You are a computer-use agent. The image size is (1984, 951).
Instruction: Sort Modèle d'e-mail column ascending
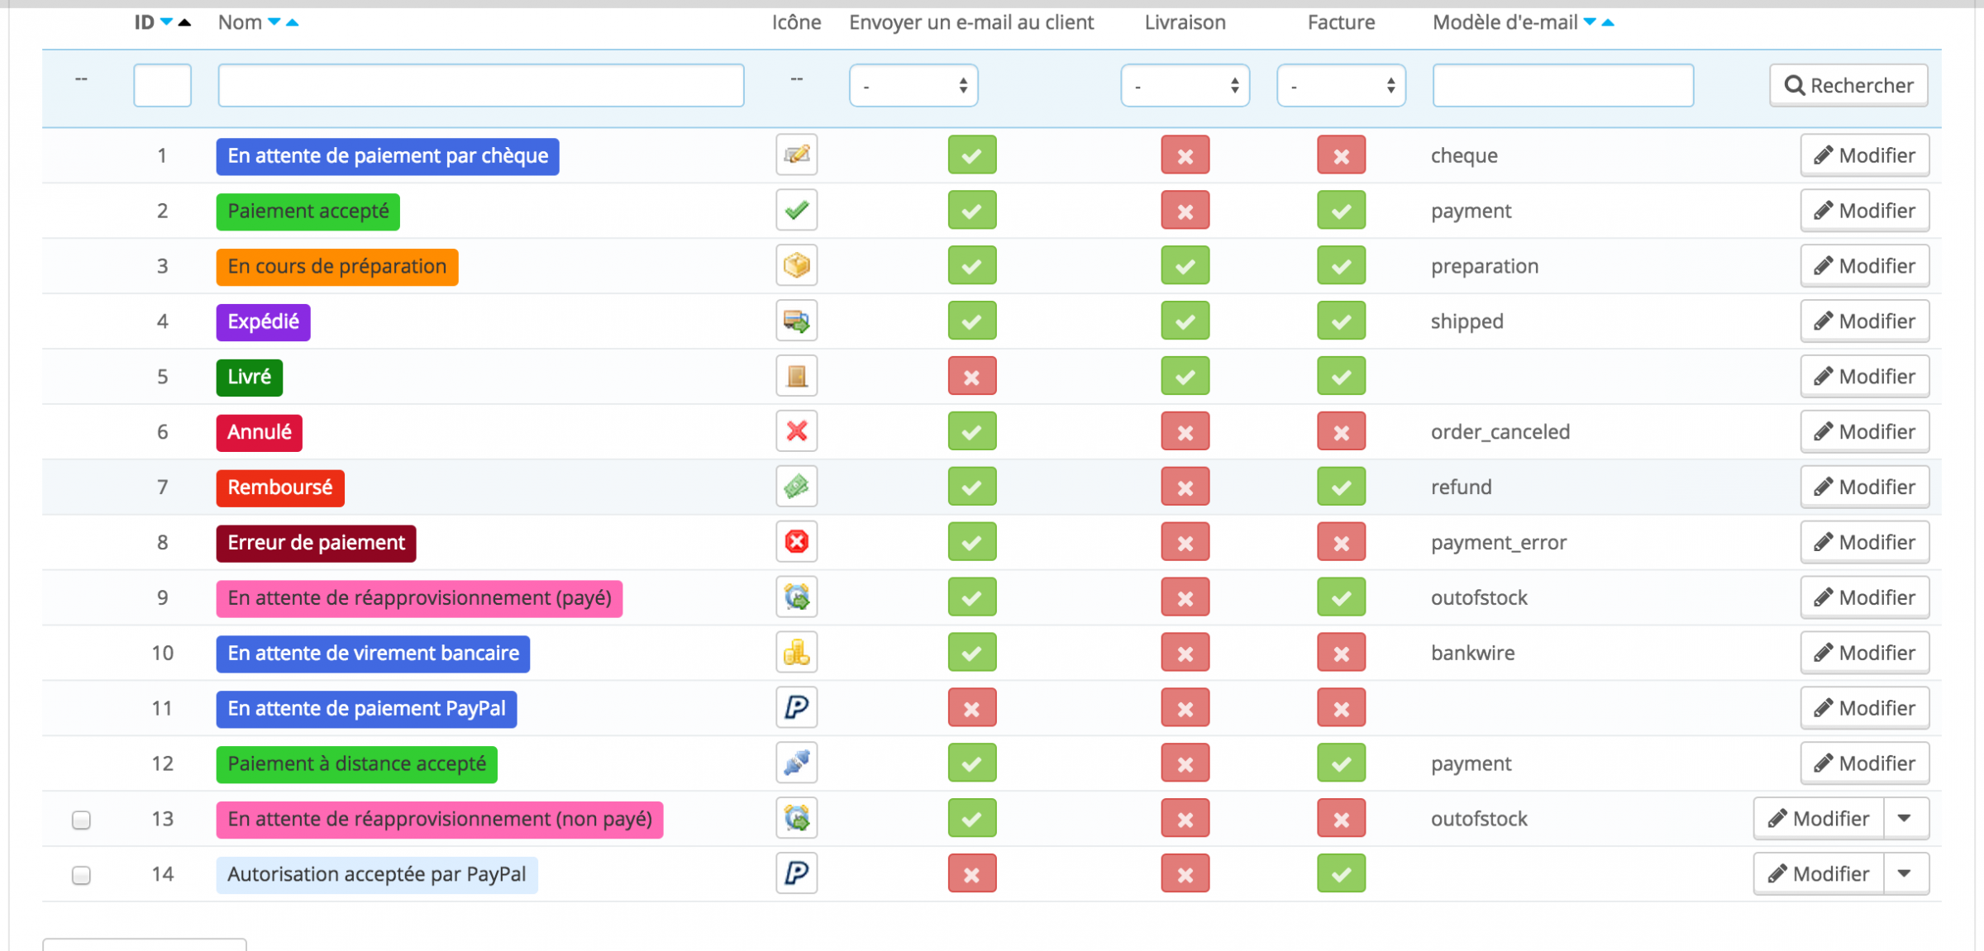[1608, 22]
